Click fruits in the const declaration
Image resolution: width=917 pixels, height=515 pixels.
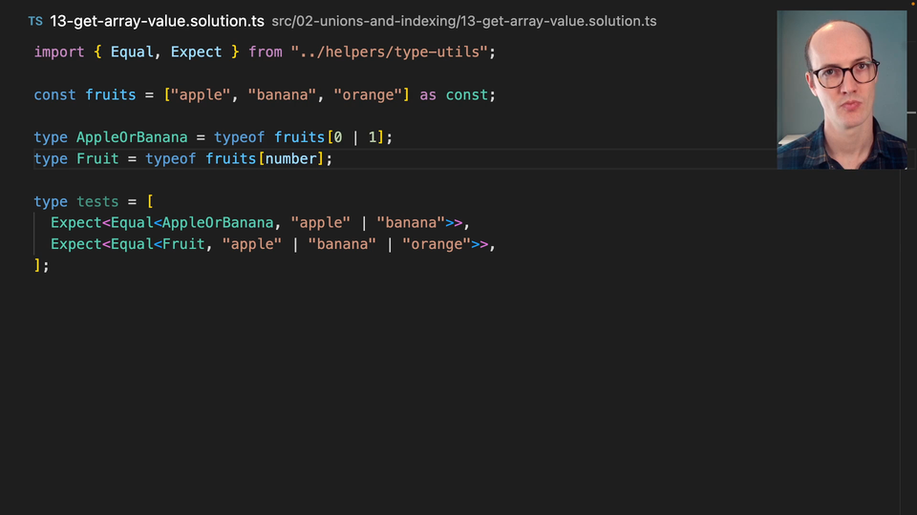click(x=111, y=94)
